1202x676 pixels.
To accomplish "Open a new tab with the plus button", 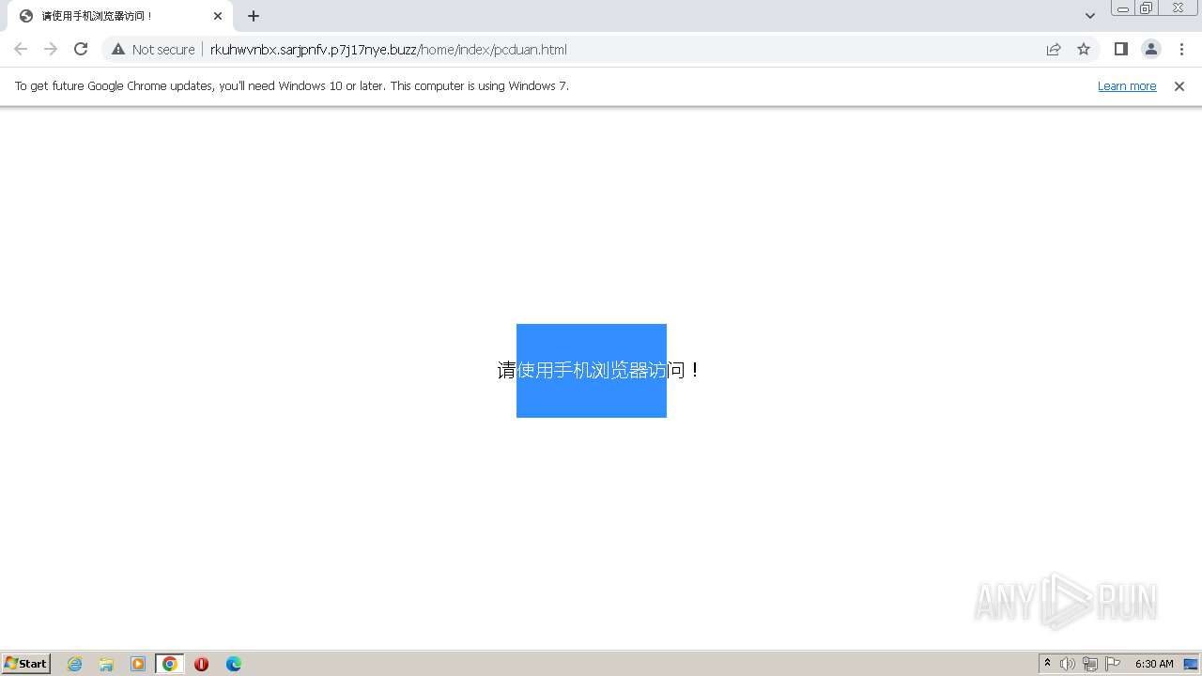I will 254,16.
